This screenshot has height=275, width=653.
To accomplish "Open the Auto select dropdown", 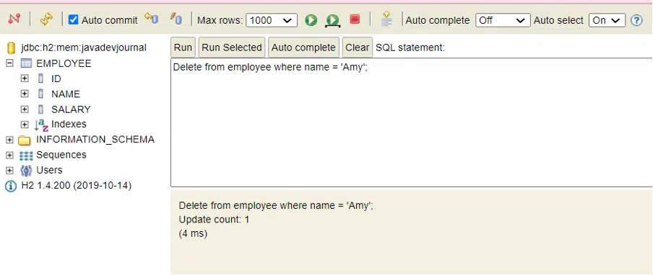I will click(607, 20).
